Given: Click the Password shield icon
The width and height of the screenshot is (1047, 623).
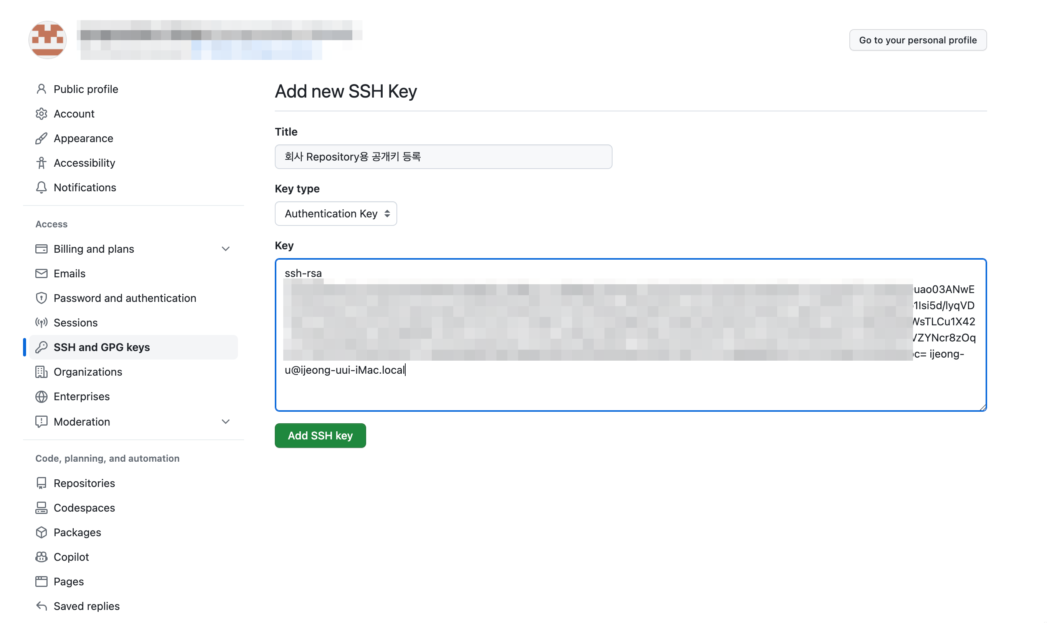Looking at the screenshot, I should click(x=41, y=298).
